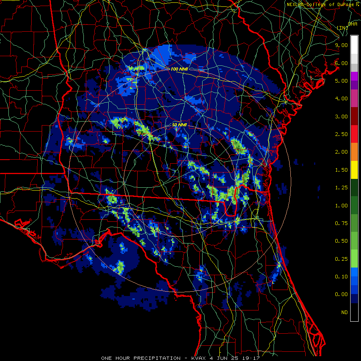The height and width of the screenshot is (361, 361).
Task: Click the '3.00' scale label
Action: pyautogui.click(x=341, y=116)
